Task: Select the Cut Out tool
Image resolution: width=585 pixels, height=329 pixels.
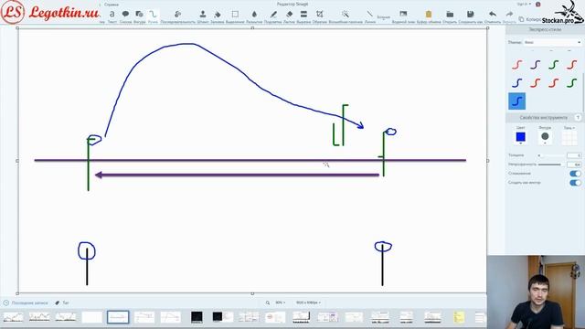Action: point(303,16)
